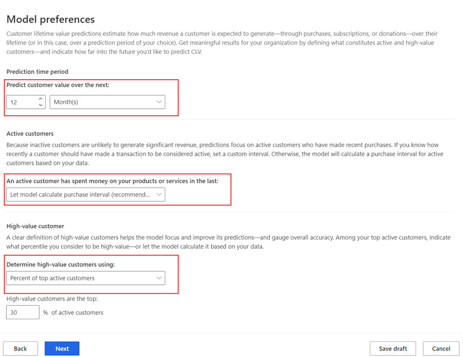Click the High-value customer section heading
Viewport: 463px width, 357px height.
35,226
